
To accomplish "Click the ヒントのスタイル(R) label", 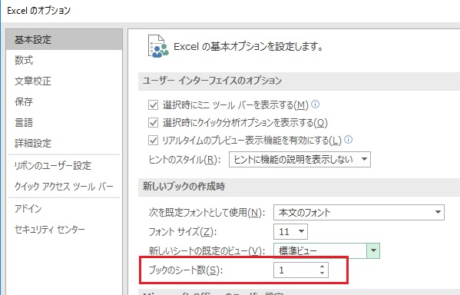I will [x=184, y=160].
